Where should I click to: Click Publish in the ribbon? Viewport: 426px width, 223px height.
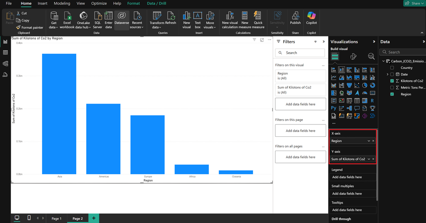click(x=295, y=18)
